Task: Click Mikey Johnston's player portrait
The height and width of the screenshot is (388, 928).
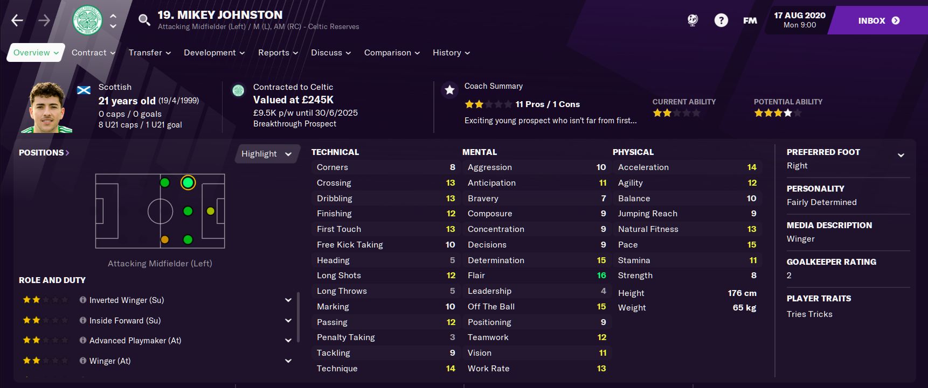Action: 46,108
